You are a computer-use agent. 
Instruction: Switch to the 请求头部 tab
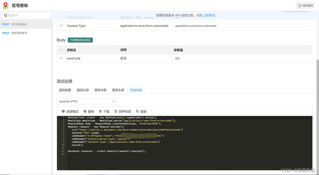(118, 90)
